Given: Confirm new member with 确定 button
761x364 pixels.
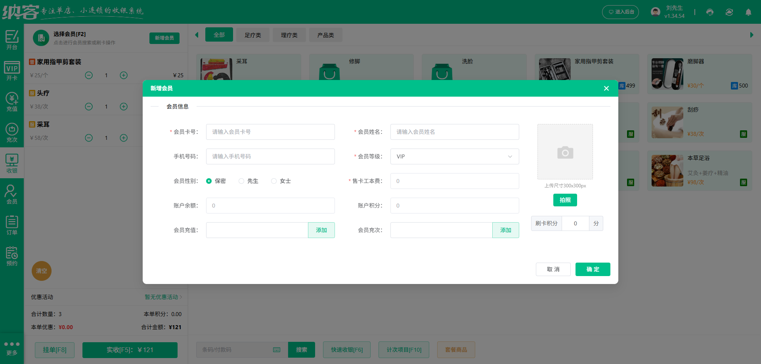Looking at the screenshot, I should coord(593,269).
